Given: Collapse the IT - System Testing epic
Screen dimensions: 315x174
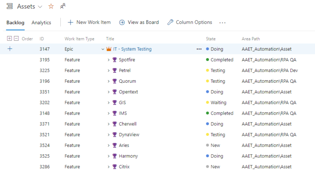Looking at the screenshot, I should 103,49.
